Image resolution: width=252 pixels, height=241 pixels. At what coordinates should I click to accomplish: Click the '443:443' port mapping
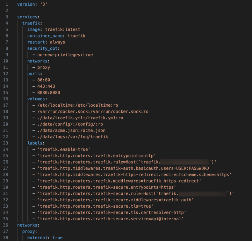coord(46,86)
